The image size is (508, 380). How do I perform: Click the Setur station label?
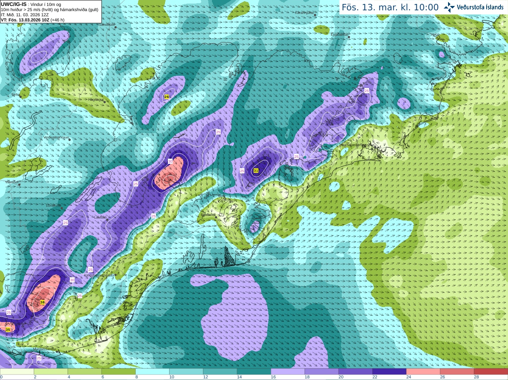15,94
